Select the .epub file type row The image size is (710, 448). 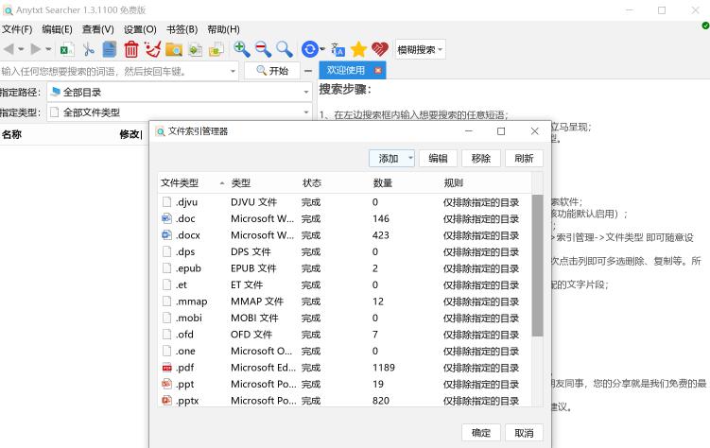point(344,267)
